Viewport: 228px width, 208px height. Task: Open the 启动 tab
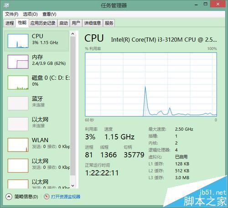pos(63,23)
